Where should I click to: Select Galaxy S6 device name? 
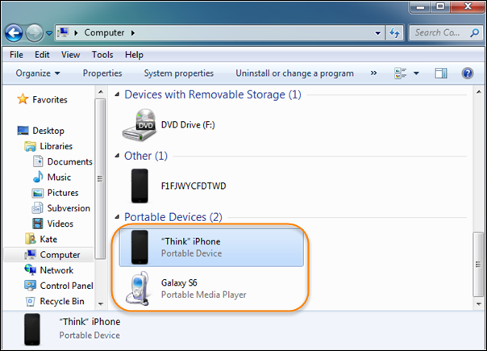(179, 283)
